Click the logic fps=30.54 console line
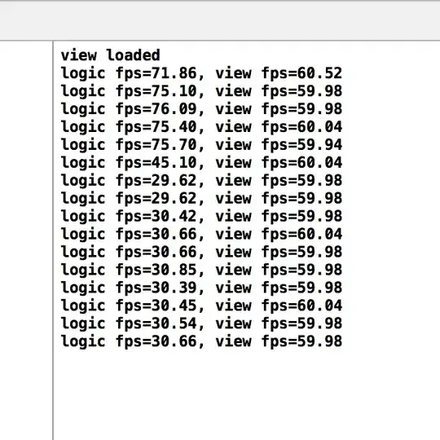This screenshot has height=440, width=440. (201, 323)
